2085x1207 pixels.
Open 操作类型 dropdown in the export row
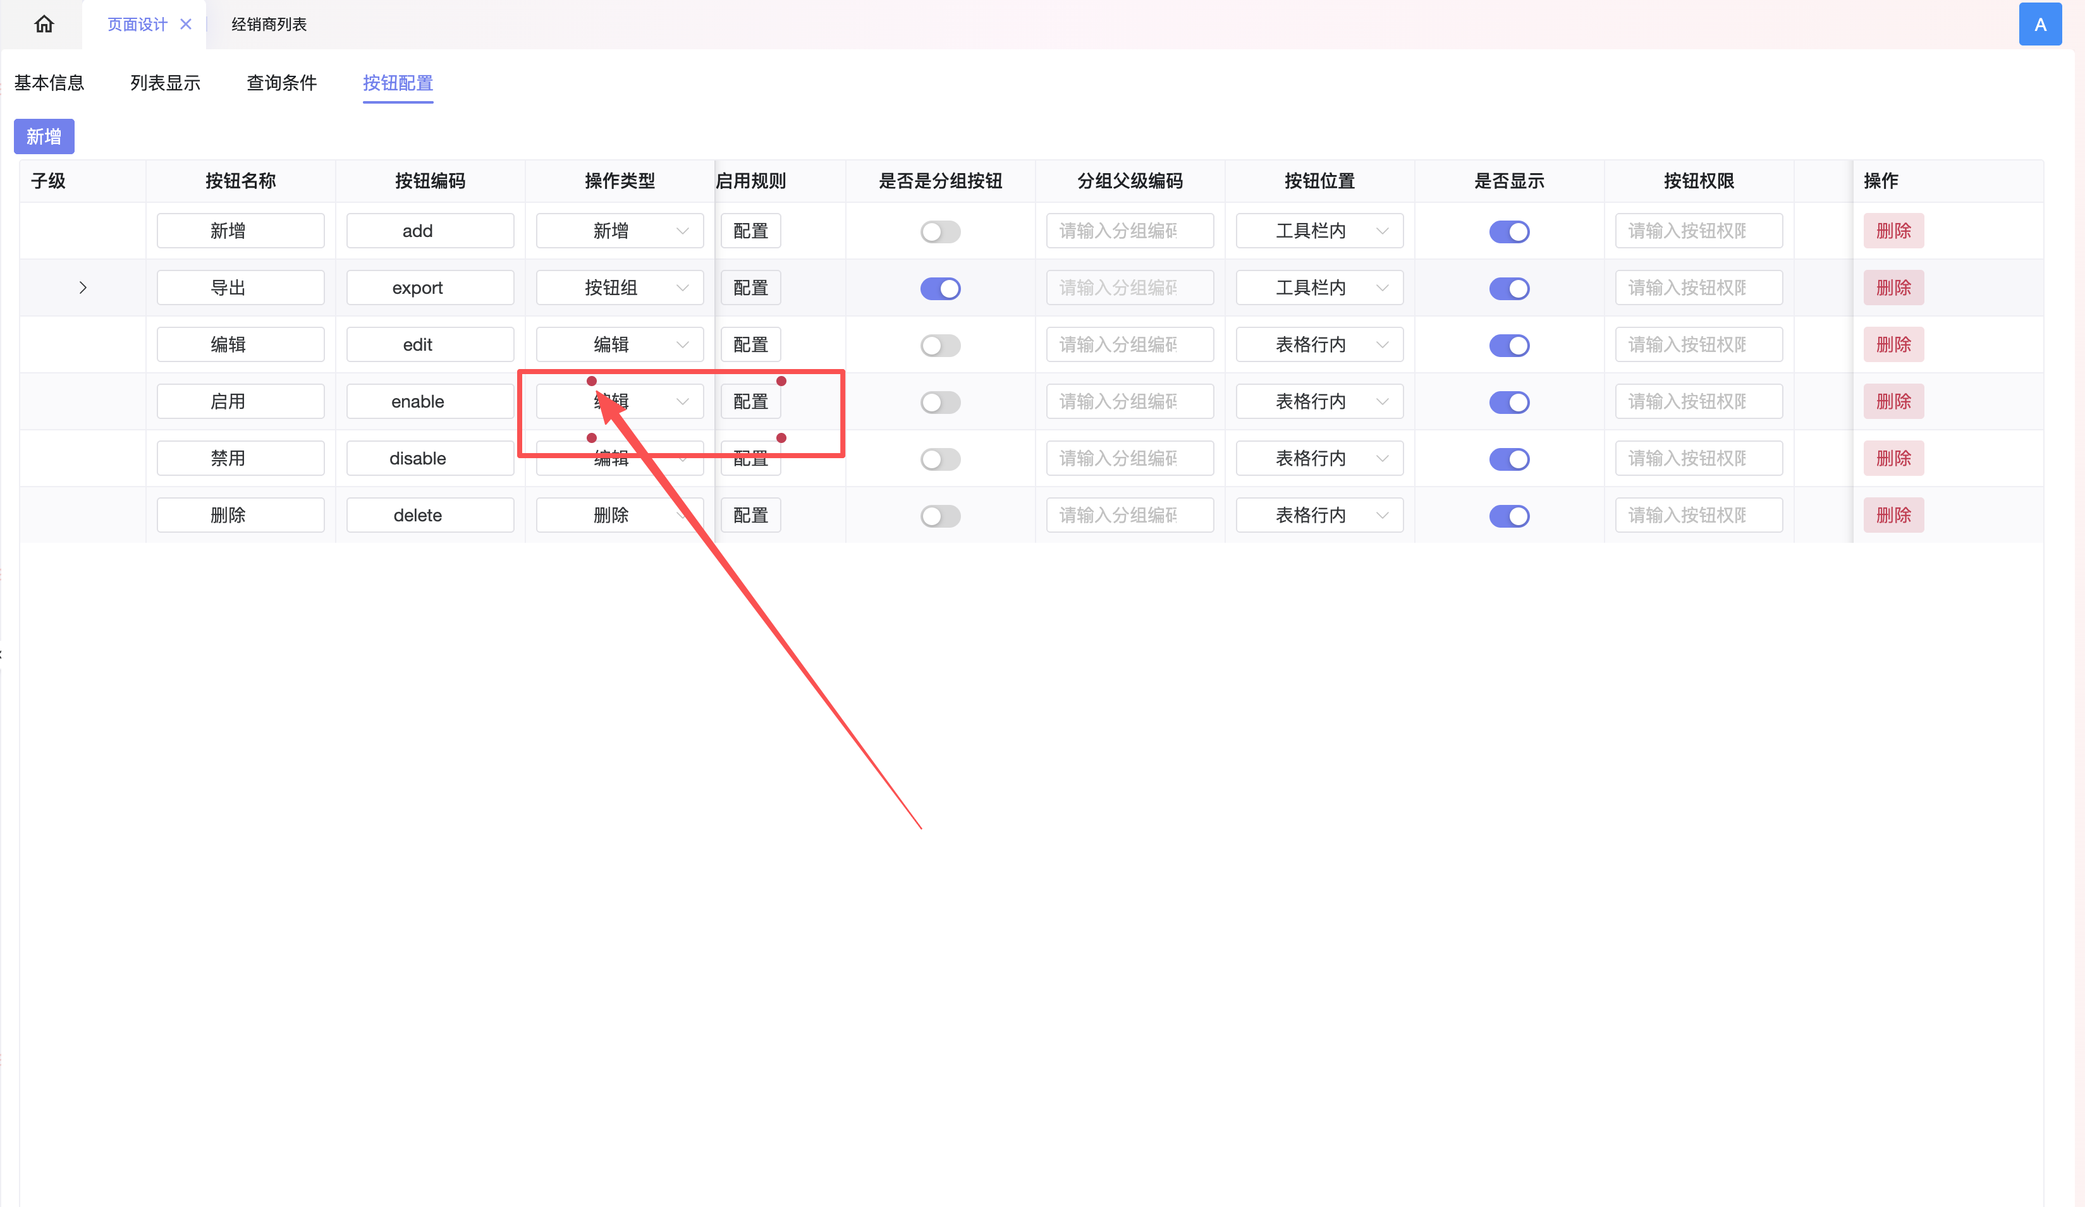click(x=620, y=288)
